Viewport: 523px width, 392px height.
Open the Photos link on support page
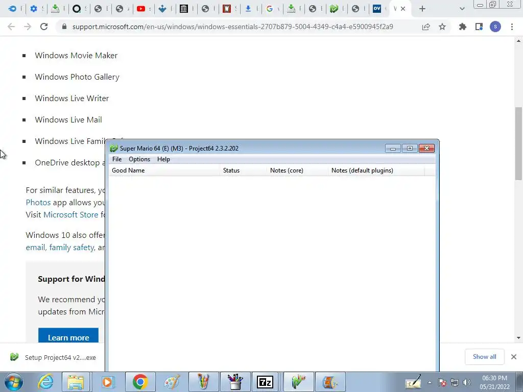click(38, 202)
